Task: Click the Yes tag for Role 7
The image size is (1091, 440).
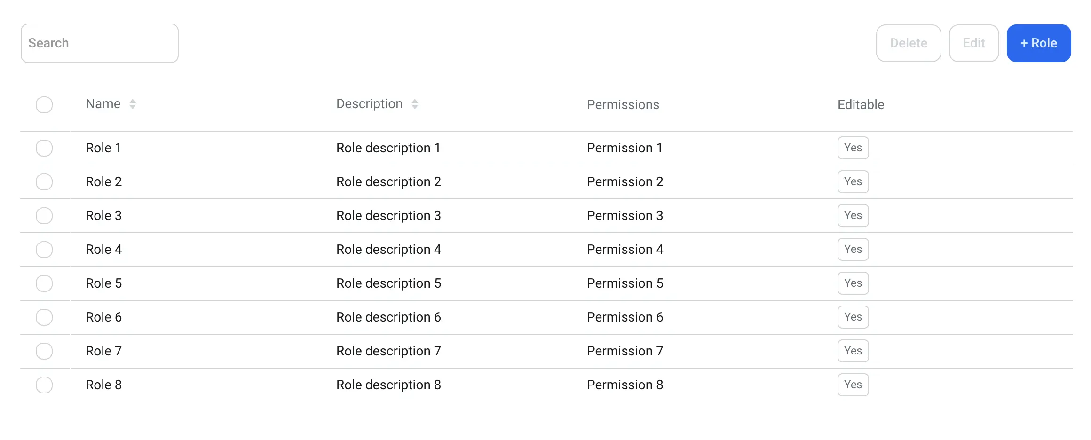Action: coord(853,351)
